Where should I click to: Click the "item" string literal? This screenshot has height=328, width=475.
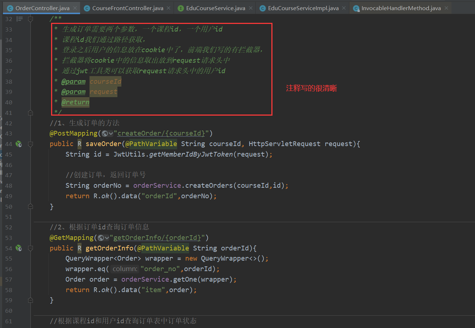(153, 290)
